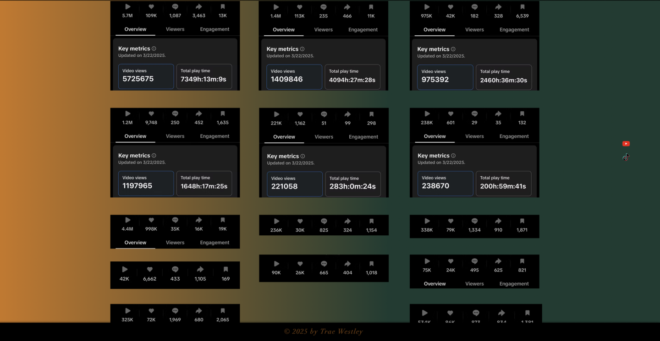The image size is (660, 341).
Task: Select Engagement tab in the 75K views card
Action: tap(514, 284)
